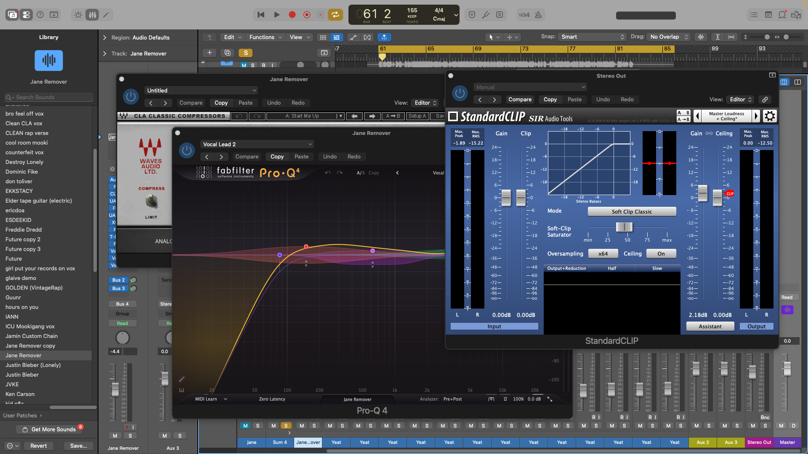808x454 pixels.
Task: Open StandardCLIP settings gear icon
Action: [770, 116]
